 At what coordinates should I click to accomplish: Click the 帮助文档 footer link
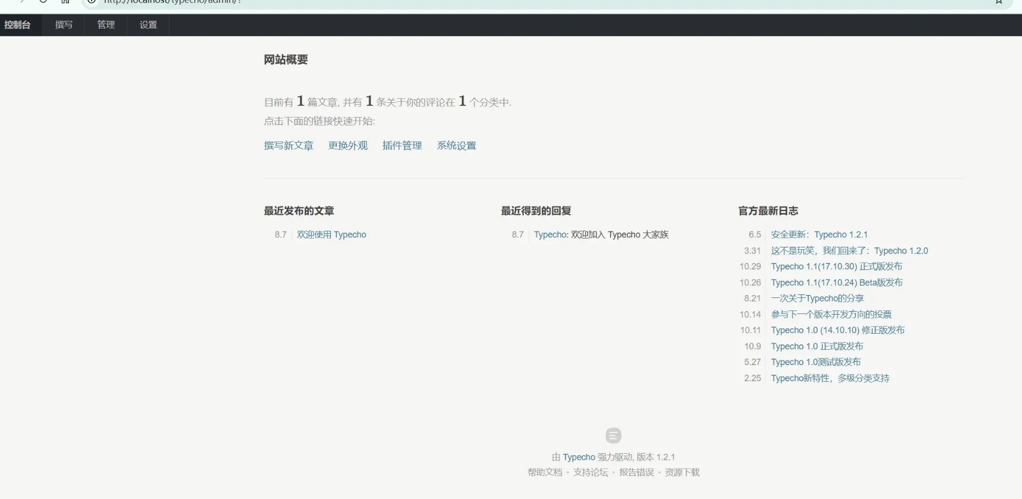(545, 472)
